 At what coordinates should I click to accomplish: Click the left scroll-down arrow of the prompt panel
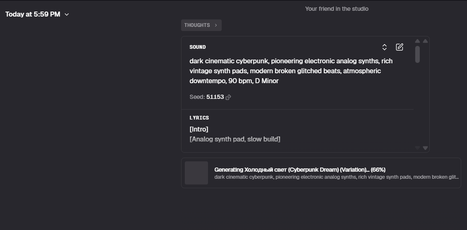coord(417,148)
